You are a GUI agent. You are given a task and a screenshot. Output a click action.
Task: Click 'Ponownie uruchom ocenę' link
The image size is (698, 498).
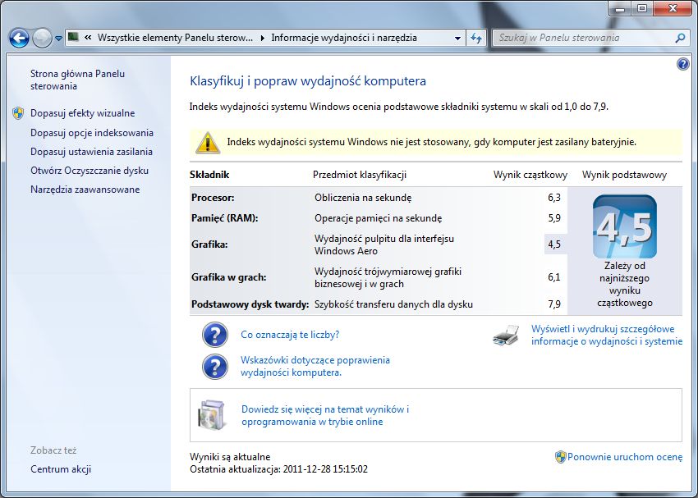tap(625, 457)
